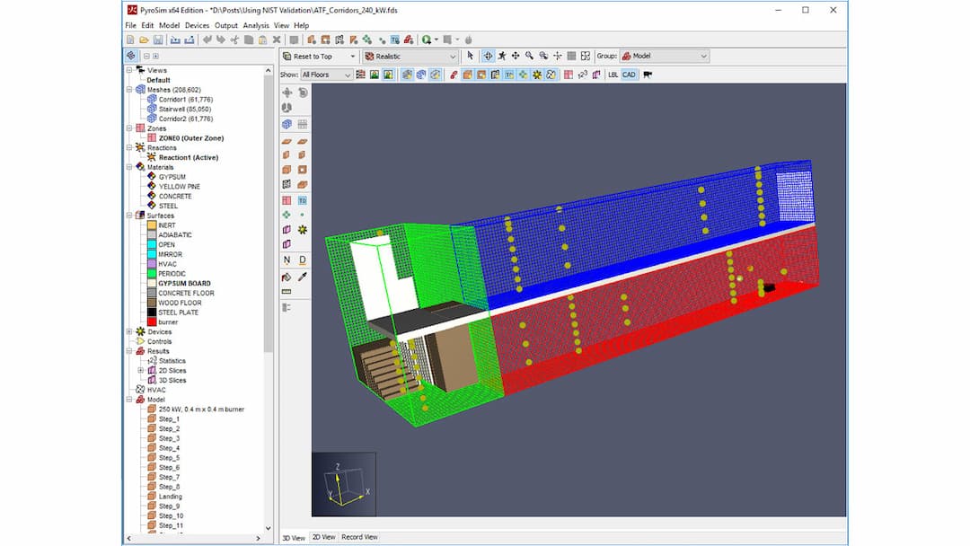Activate the zoom magnifier tool
Viewport: 970px width, 546px height.
tap(530, 56)
